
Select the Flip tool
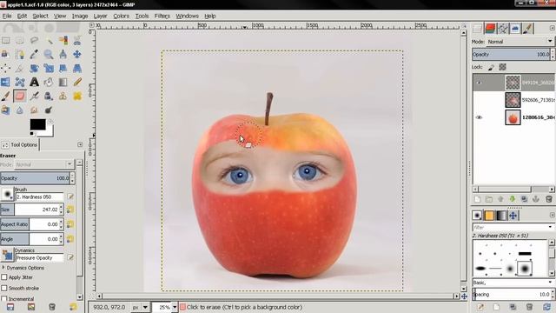6,82
